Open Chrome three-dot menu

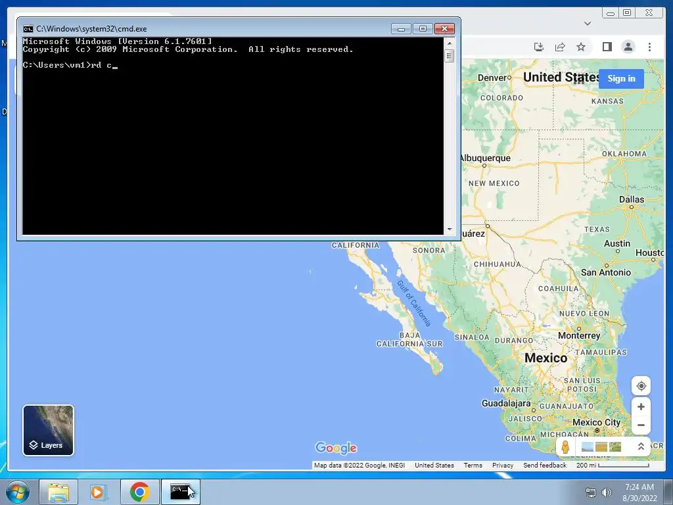pos(649,47)
